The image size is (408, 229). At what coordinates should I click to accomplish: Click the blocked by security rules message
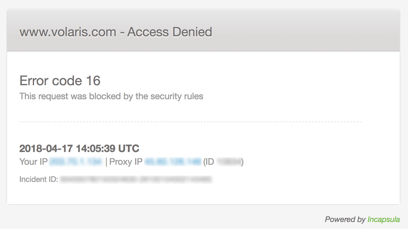click(112, 96)
